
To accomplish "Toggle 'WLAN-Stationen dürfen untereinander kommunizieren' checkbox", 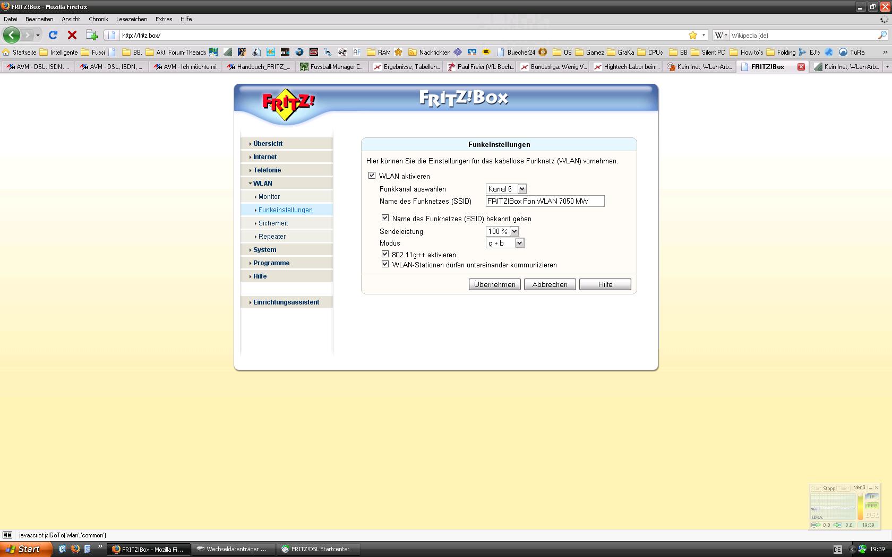I will click(x=385, y=264).
